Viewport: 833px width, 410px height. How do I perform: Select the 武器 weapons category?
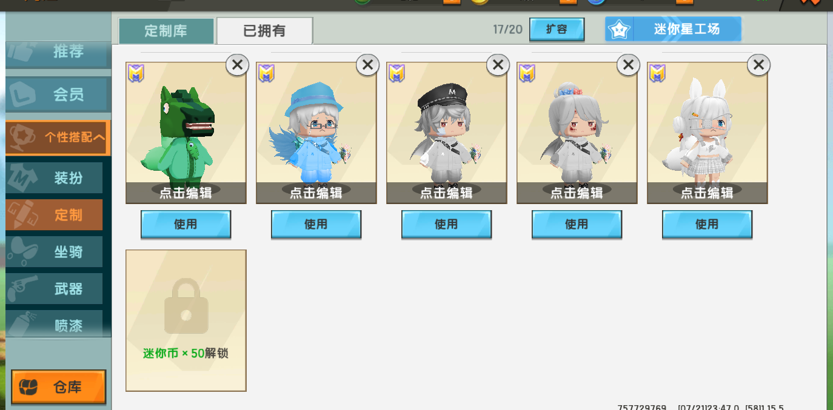58,289
